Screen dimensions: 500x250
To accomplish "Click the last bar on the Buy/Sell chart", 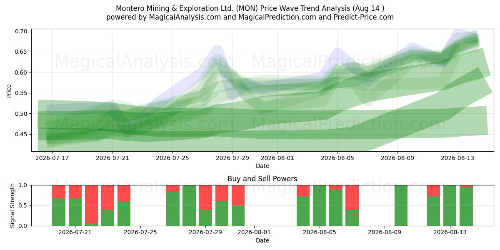I will [466, 205].
